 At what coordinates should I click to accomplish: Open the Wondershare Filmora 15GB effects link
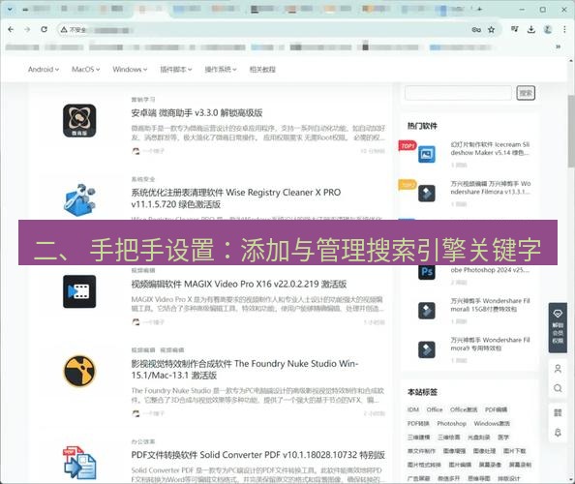(490, 305)
